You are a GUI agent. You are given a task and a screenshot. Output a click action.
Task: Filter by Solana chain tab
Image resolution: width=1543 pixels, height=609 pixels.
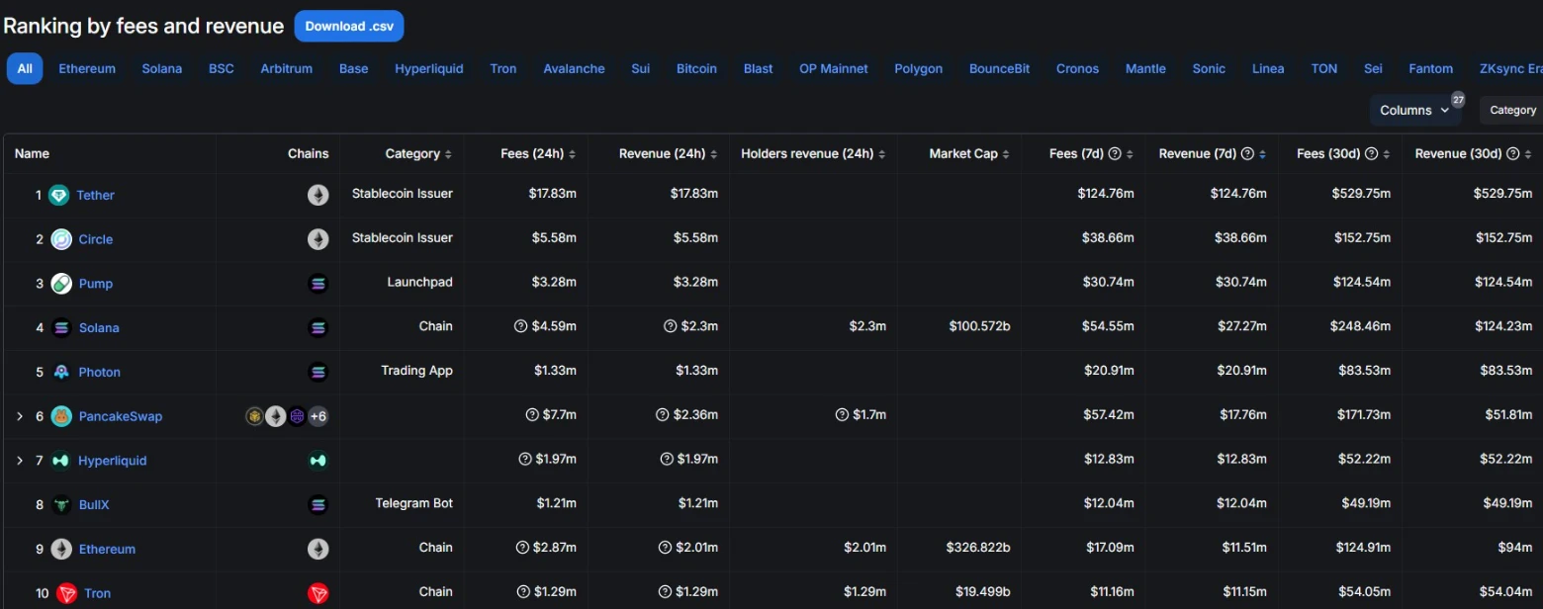pos(162,68)
